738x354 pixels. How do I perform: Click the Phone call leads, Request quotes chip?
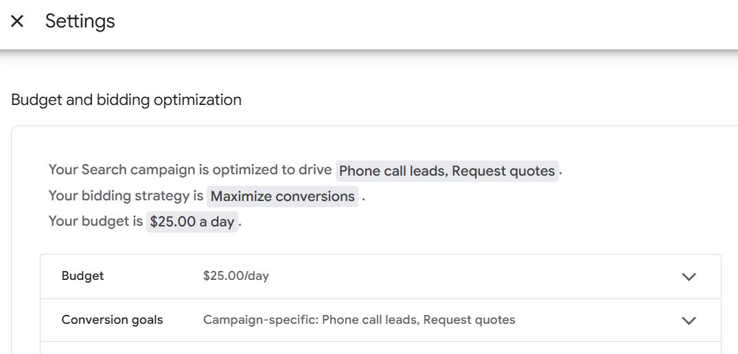tap(447, 171)
